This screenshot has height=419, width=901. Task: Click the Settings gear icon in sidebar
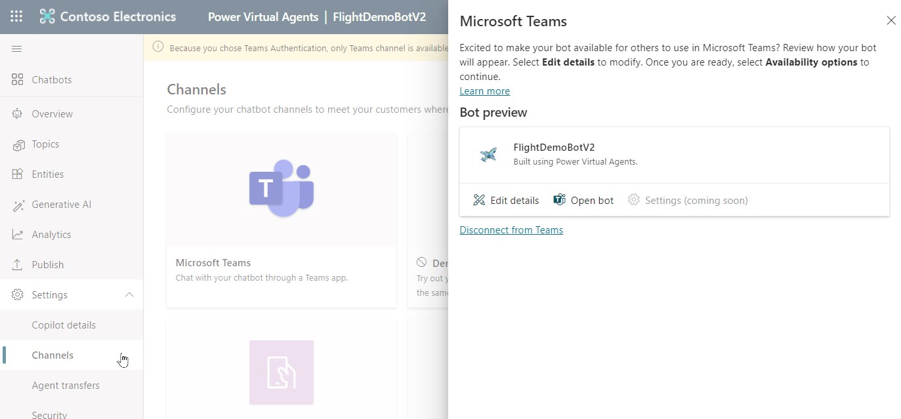tap(18, 295)
